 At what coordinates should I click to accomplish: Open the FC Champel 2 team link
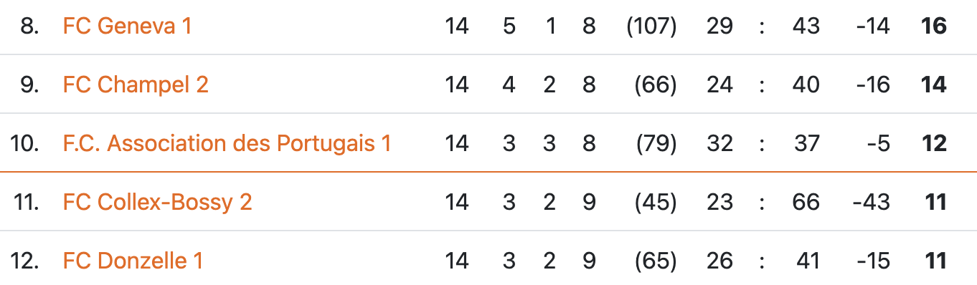point(136,85)
